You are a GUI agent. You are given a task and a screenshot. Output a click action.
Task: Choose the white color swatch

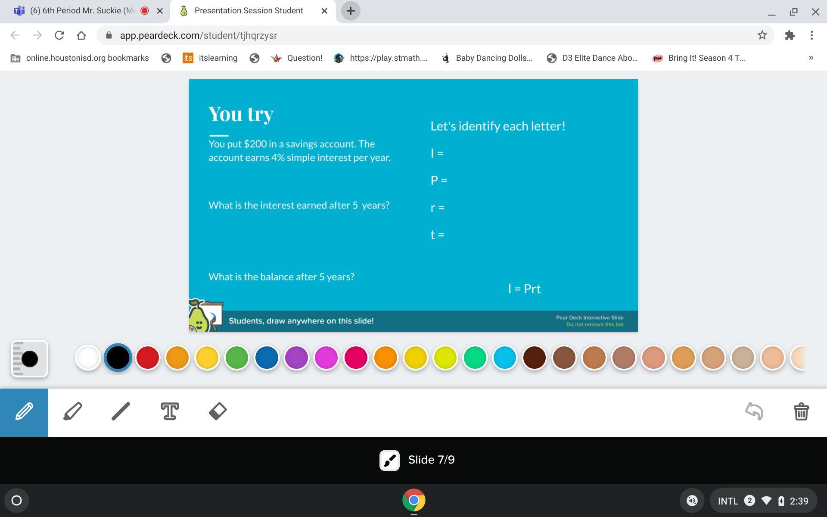click(x=88, y=358)
